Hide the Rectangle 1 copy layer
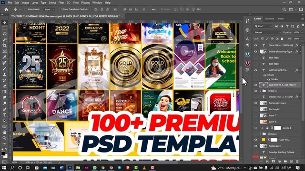 tap(256, 103)
